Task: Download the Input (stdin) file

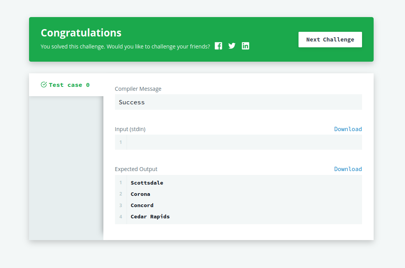Action: pyautogui.click(x=348, y=129)
